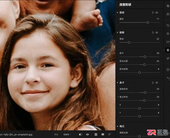The width and height of the screenshot is (170, 138).
Task: Collapse the 嘴巴 section
Action: tap(117, 126)
